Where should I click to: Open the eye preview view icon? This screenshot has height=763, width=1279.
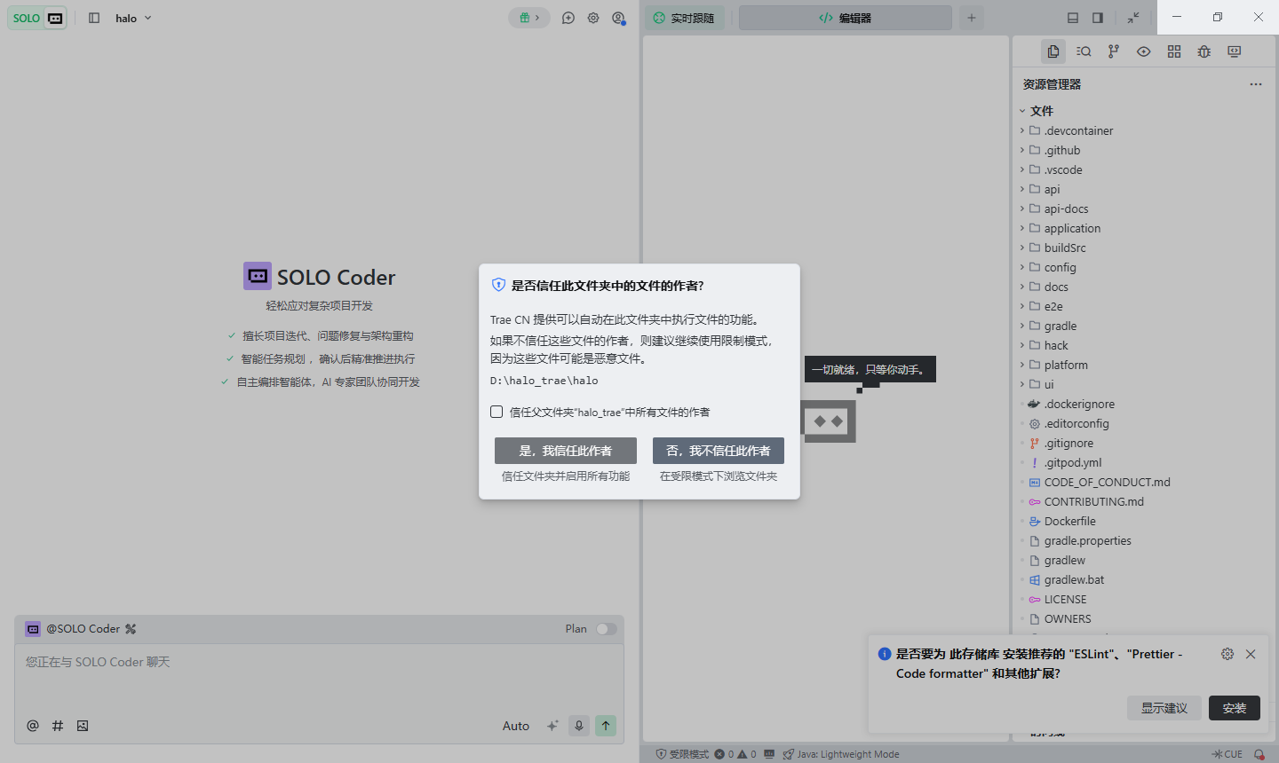point(1144,51)
